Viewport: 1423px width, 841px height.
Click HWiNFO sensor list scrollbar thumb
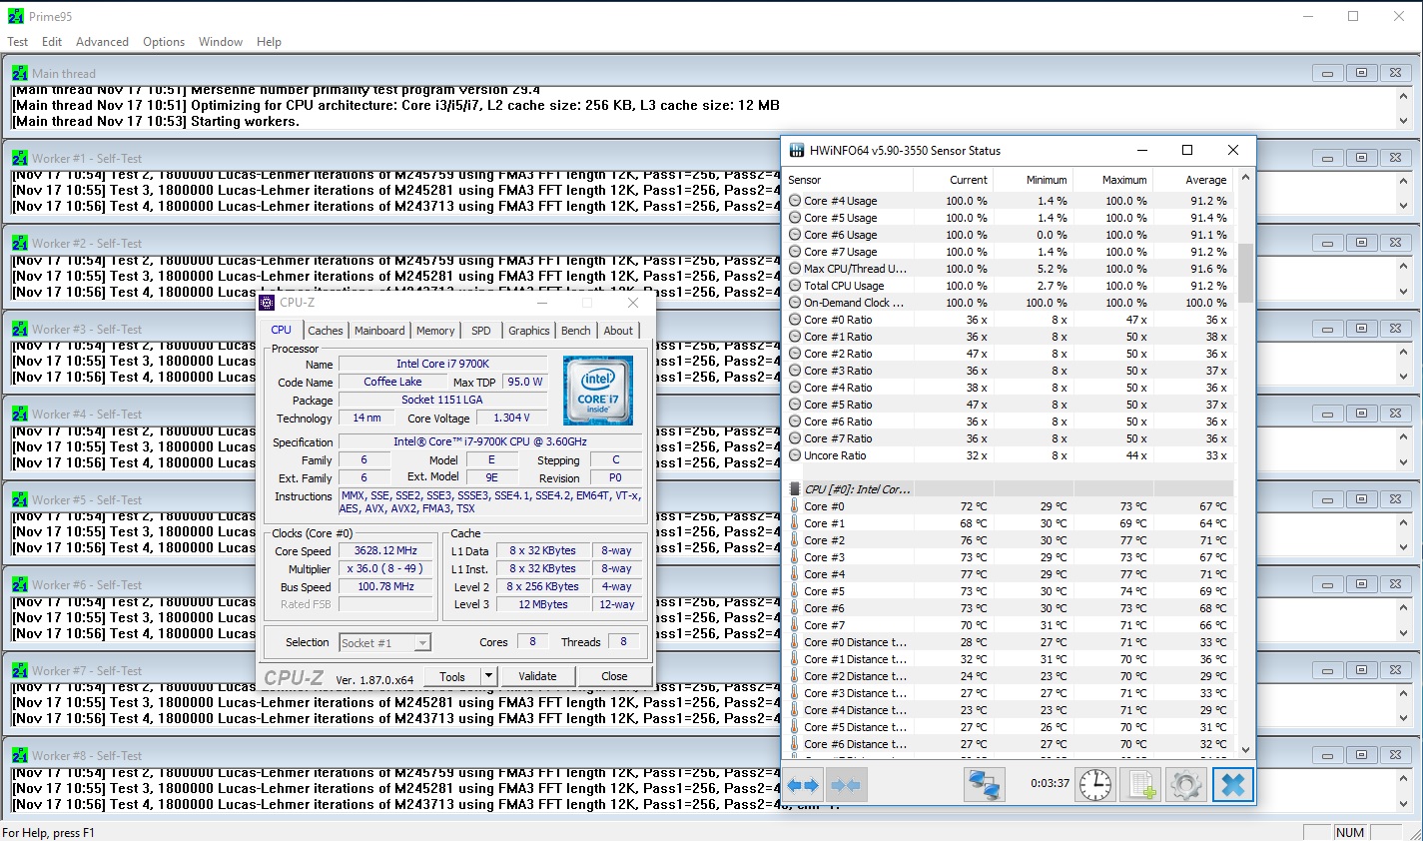coord(1244,273)
